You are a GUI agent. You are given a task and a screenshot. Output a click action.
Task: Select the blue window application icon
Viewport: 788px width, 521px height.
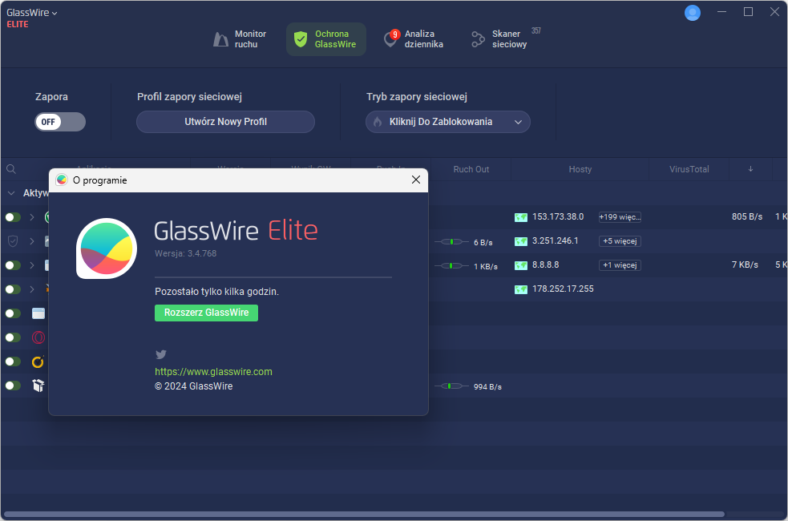pyautogui.click(x=38, y=313)
